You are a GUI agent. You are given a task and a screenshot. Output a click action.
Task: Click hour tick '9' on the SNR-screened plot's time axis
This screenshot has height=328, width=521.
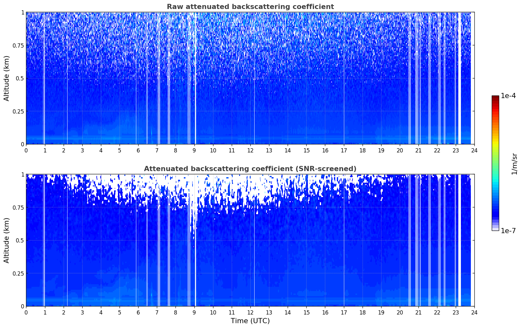(x=194, y=313)
